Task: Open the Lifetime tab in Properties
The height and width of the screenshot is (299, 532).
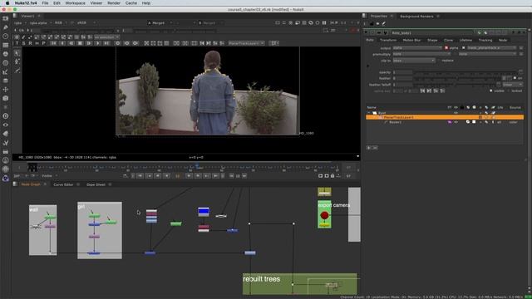Action: pyautogui.click(x=465, y=40)
